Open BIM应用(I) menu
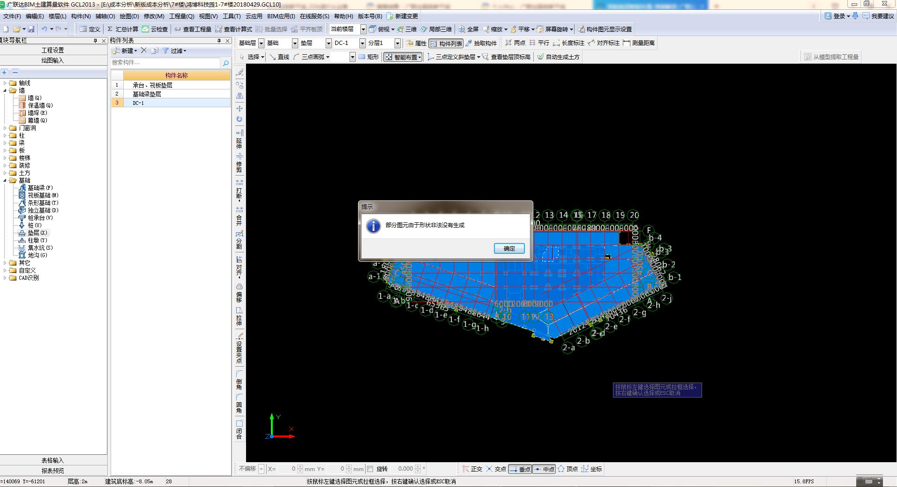897x487 pixels. coord(281,16)
